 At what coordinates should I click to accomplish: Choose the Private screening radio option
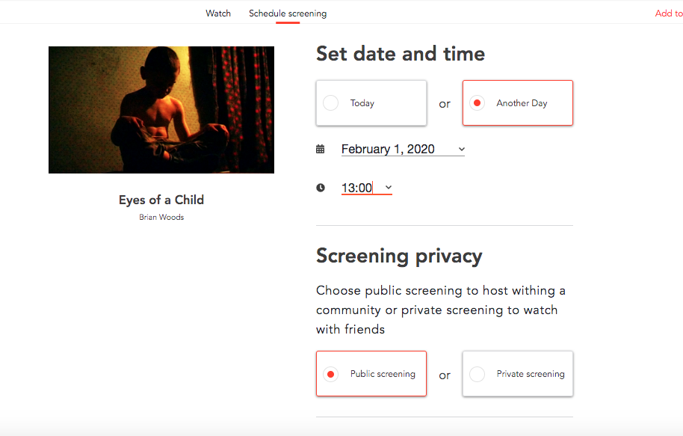[x=477, y=374]
